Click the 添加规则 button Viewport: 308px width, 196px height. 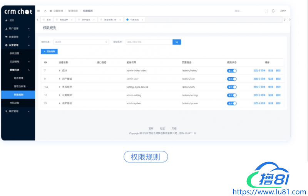tap(49, 51)
